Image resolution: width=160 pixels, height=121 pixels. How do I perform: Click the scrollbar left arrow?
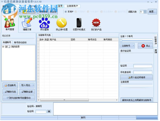38,100
